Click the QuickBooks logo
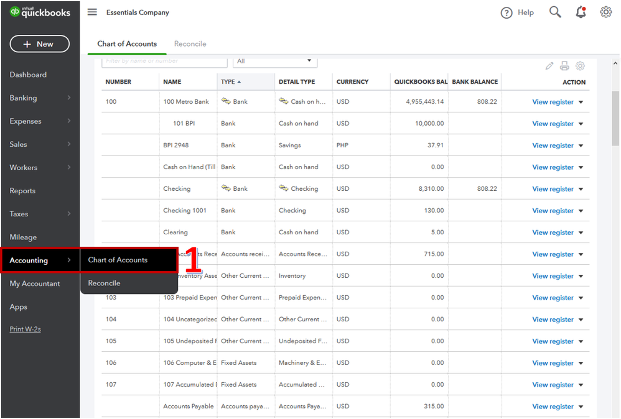 point(40,12)
